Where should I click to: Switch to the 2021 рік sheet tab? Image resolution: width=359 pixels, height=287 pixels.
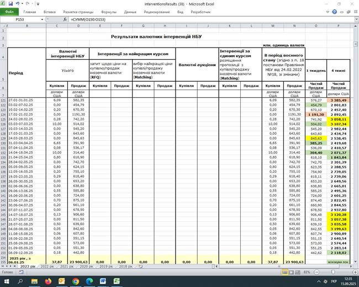click(67, 267)
